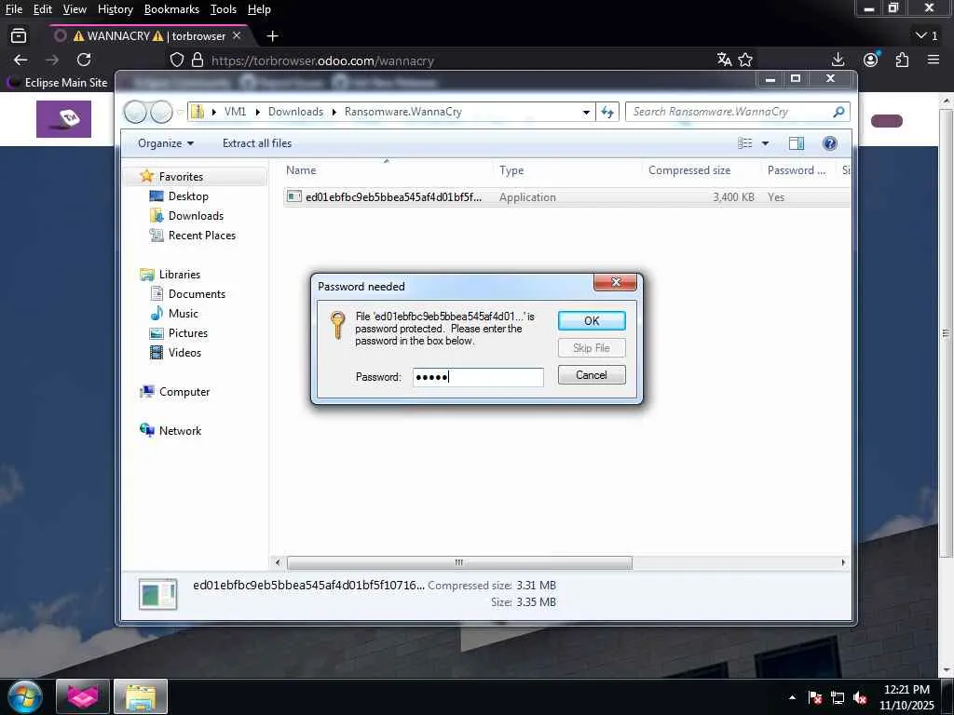Open Eclipse Main Site bookmark

[57, 83]
